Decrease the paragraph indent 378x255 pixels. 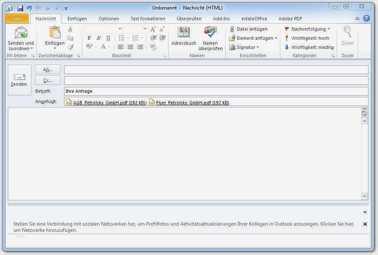[x=153, y=38]
